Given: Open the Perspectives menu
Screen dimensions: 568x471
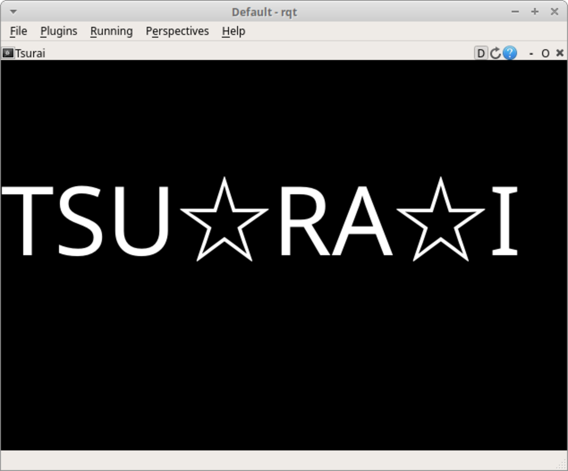Looking at the screenshot, I should [177, 31].
